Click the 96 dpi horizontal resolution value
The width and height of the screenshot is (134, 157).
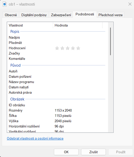click(x=59, y=126)
